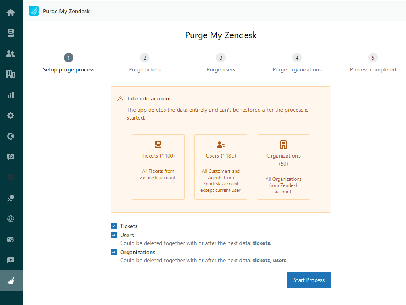This screenshot has width=406, height=305.
Task: Open the email envelope icon in sidebar
Action: pyautogui.click(x=11, y=239)
